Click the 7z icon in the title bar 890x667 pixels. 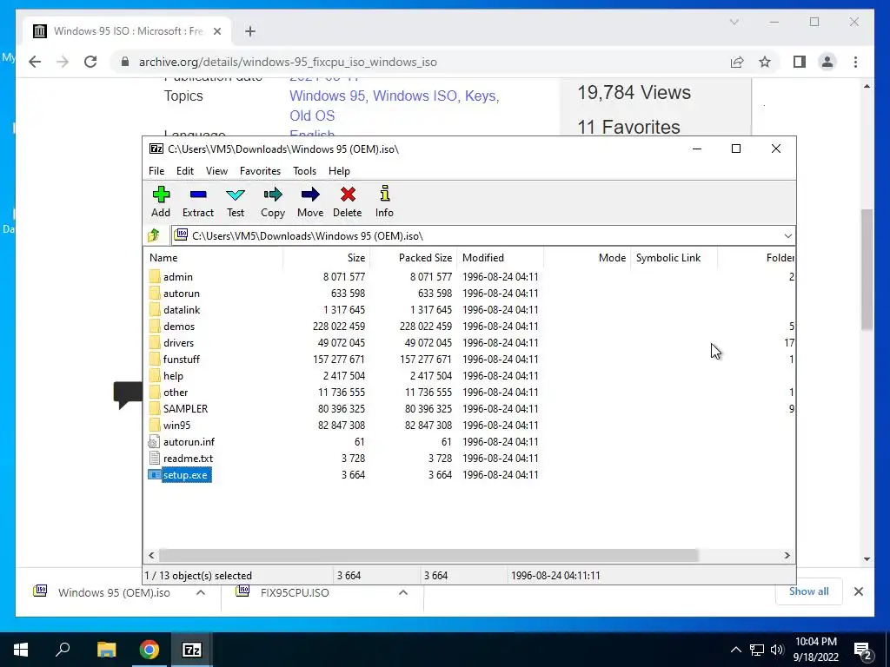pyautogui.click(x=156, y=149)
